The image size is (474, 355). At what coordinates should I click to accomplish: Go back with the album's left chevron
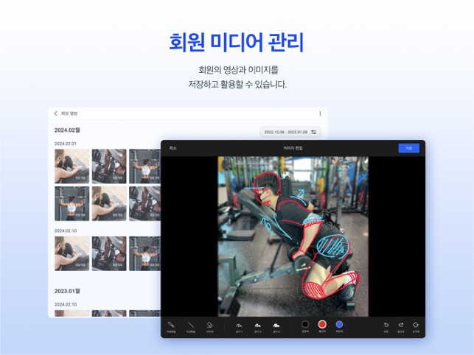[x=55, y=113]
